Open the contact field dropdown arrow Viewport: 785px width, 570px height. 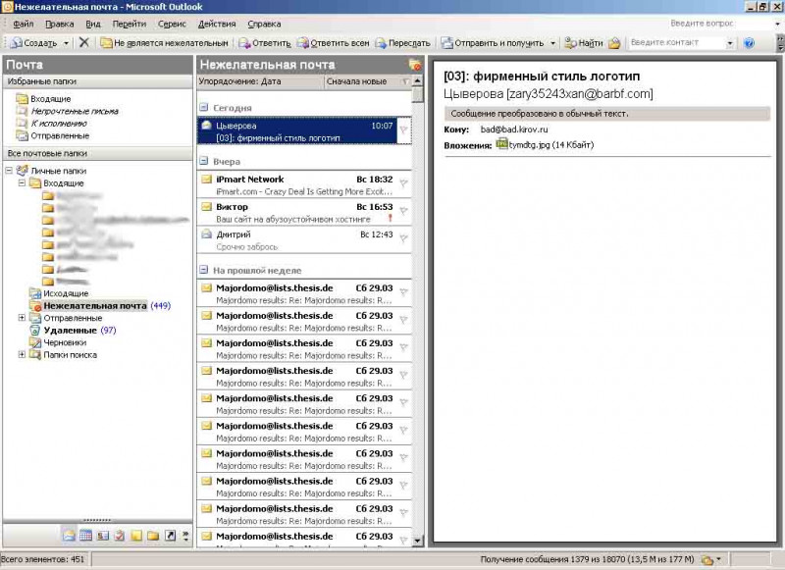pyautogui.click(x=729, y=43)
